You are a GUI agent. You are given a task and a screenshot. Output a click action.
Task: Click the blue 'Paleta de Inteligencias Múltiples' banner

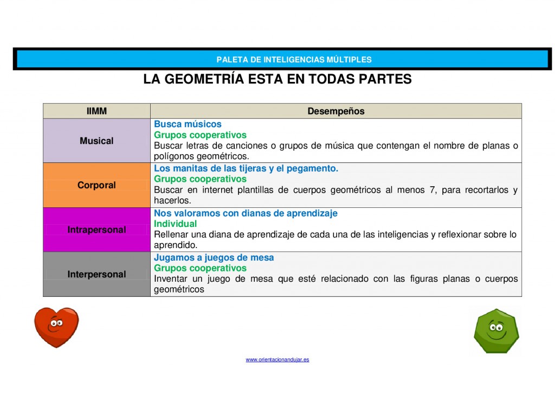point(282,59)
